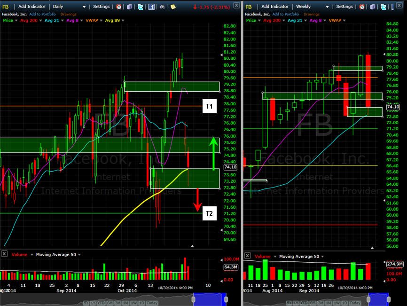Viewport: 407px width, 306px height.
Task: Click the FB ticker symbol in Weekly chart
Action: pyautogui.click(x=249, y=7)
